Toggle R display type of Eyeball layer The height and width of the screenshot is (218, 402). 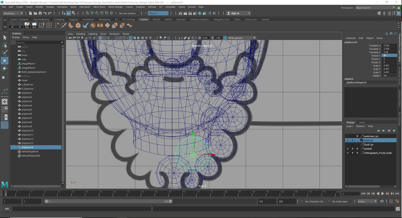tap(357, 149)
